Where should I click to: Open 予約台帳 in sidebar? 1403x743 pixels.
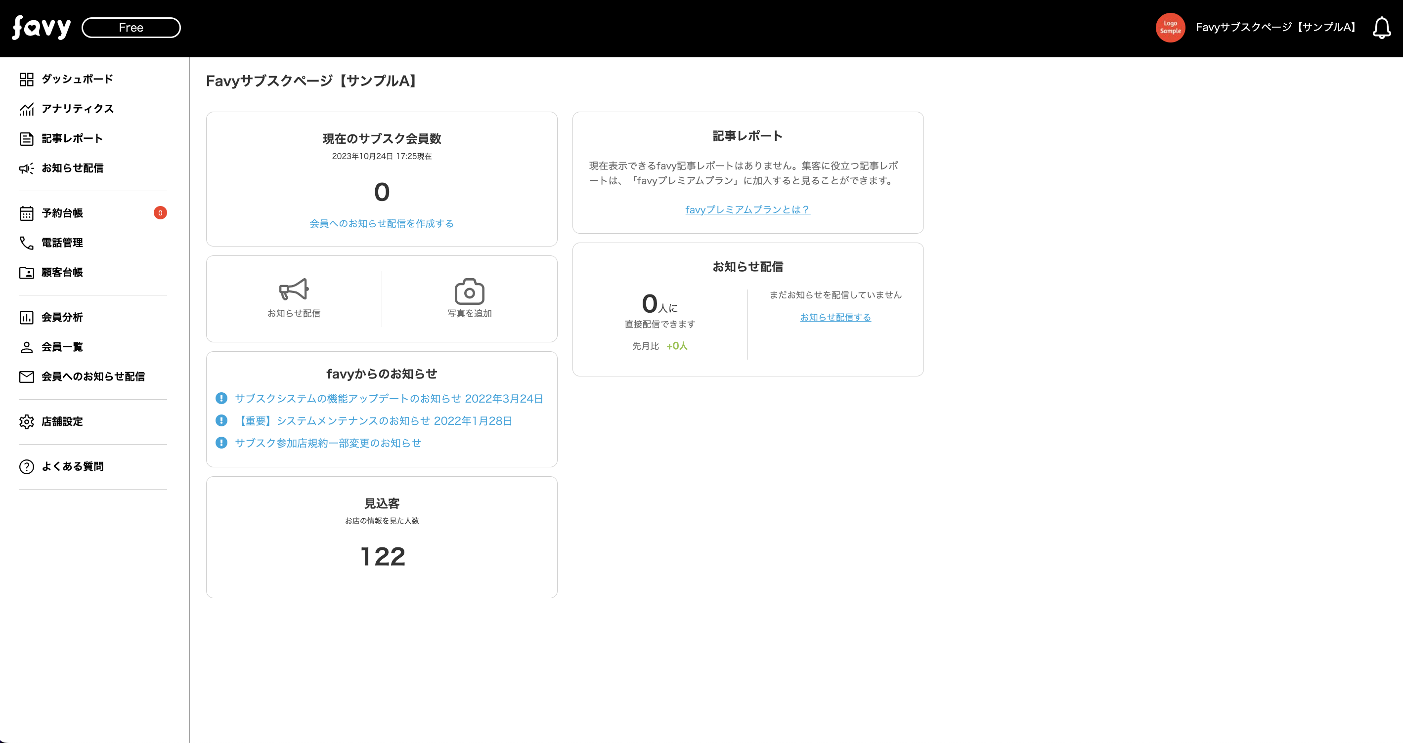tap(62, 213)
